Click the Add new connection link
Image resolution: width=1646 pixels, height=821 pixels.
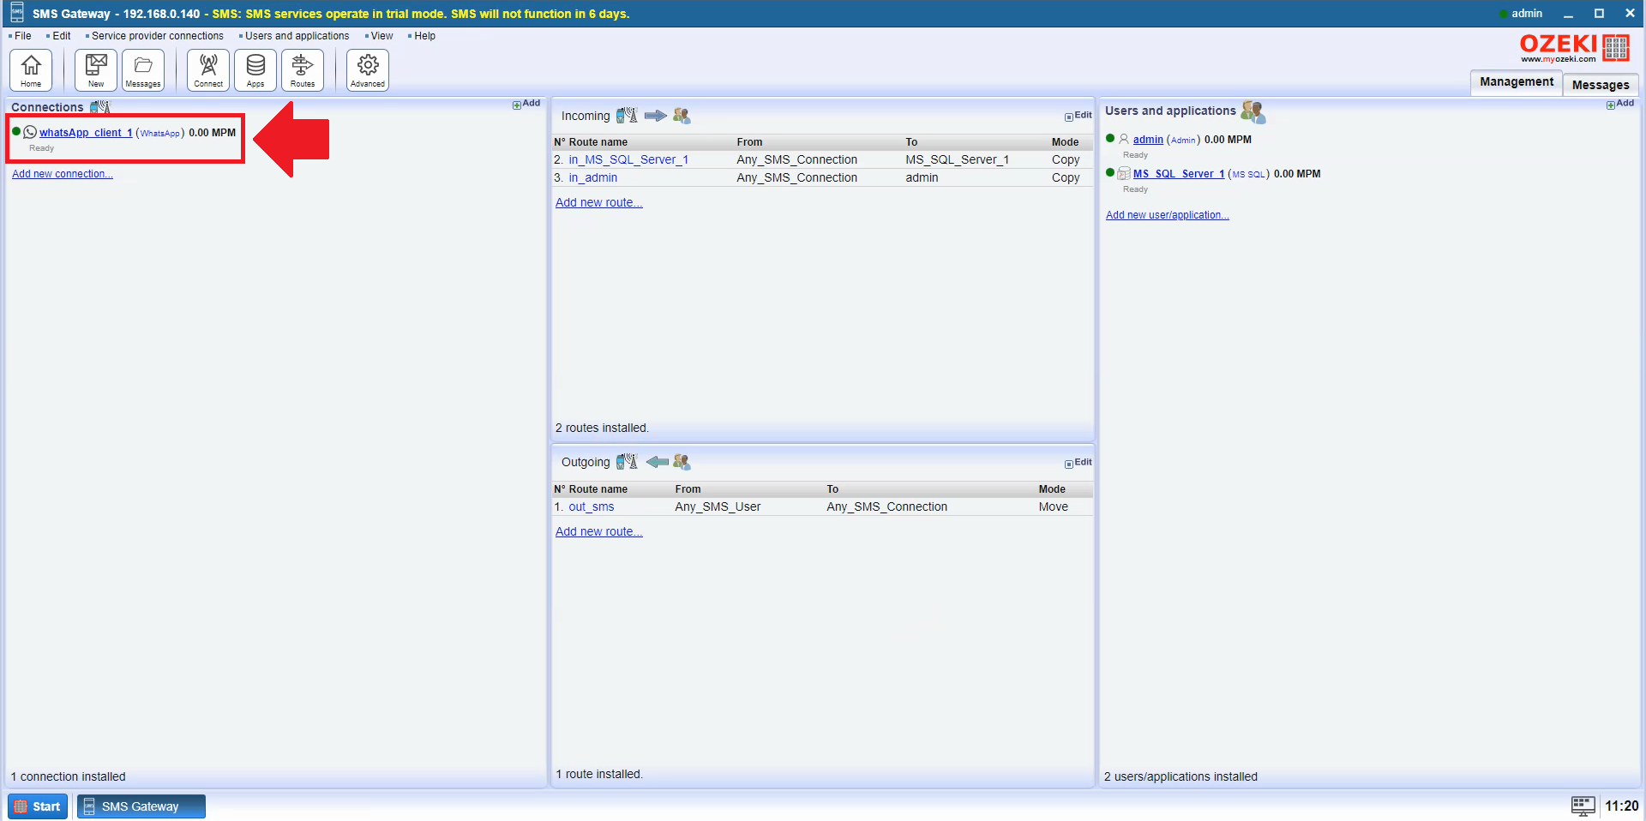pos(63,174)
